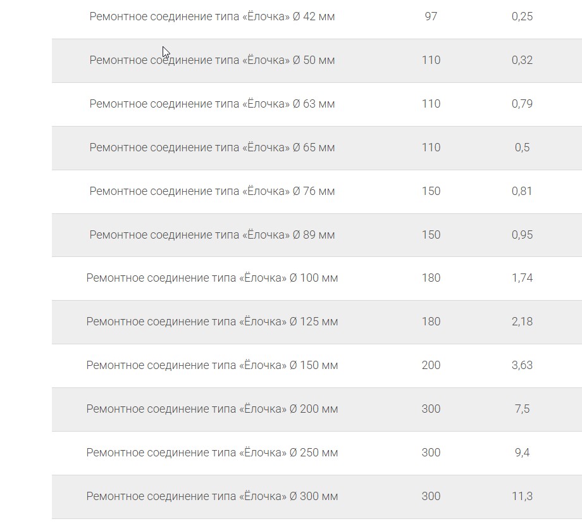Click the «Ёлочка» Ø 250 мм row name
582x526 pixels.
click(x=212, y=453)
